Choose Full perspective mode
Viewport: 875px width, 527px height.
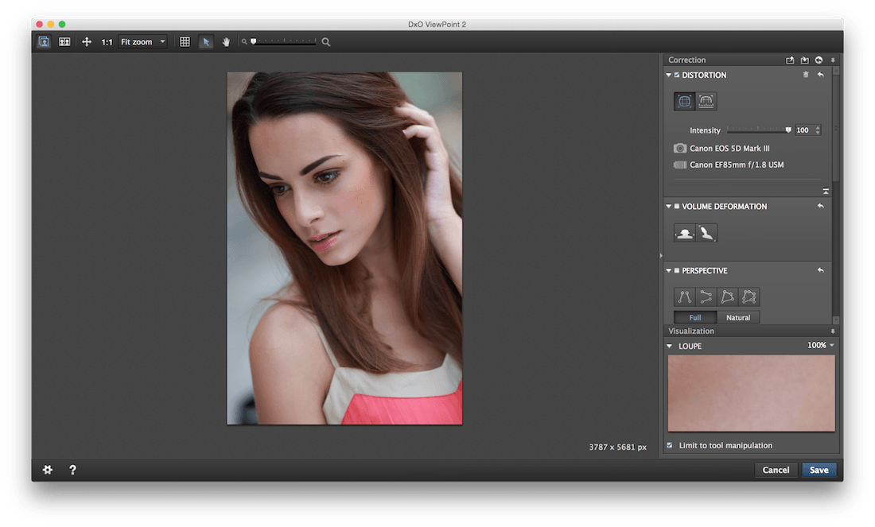(694, 317)
